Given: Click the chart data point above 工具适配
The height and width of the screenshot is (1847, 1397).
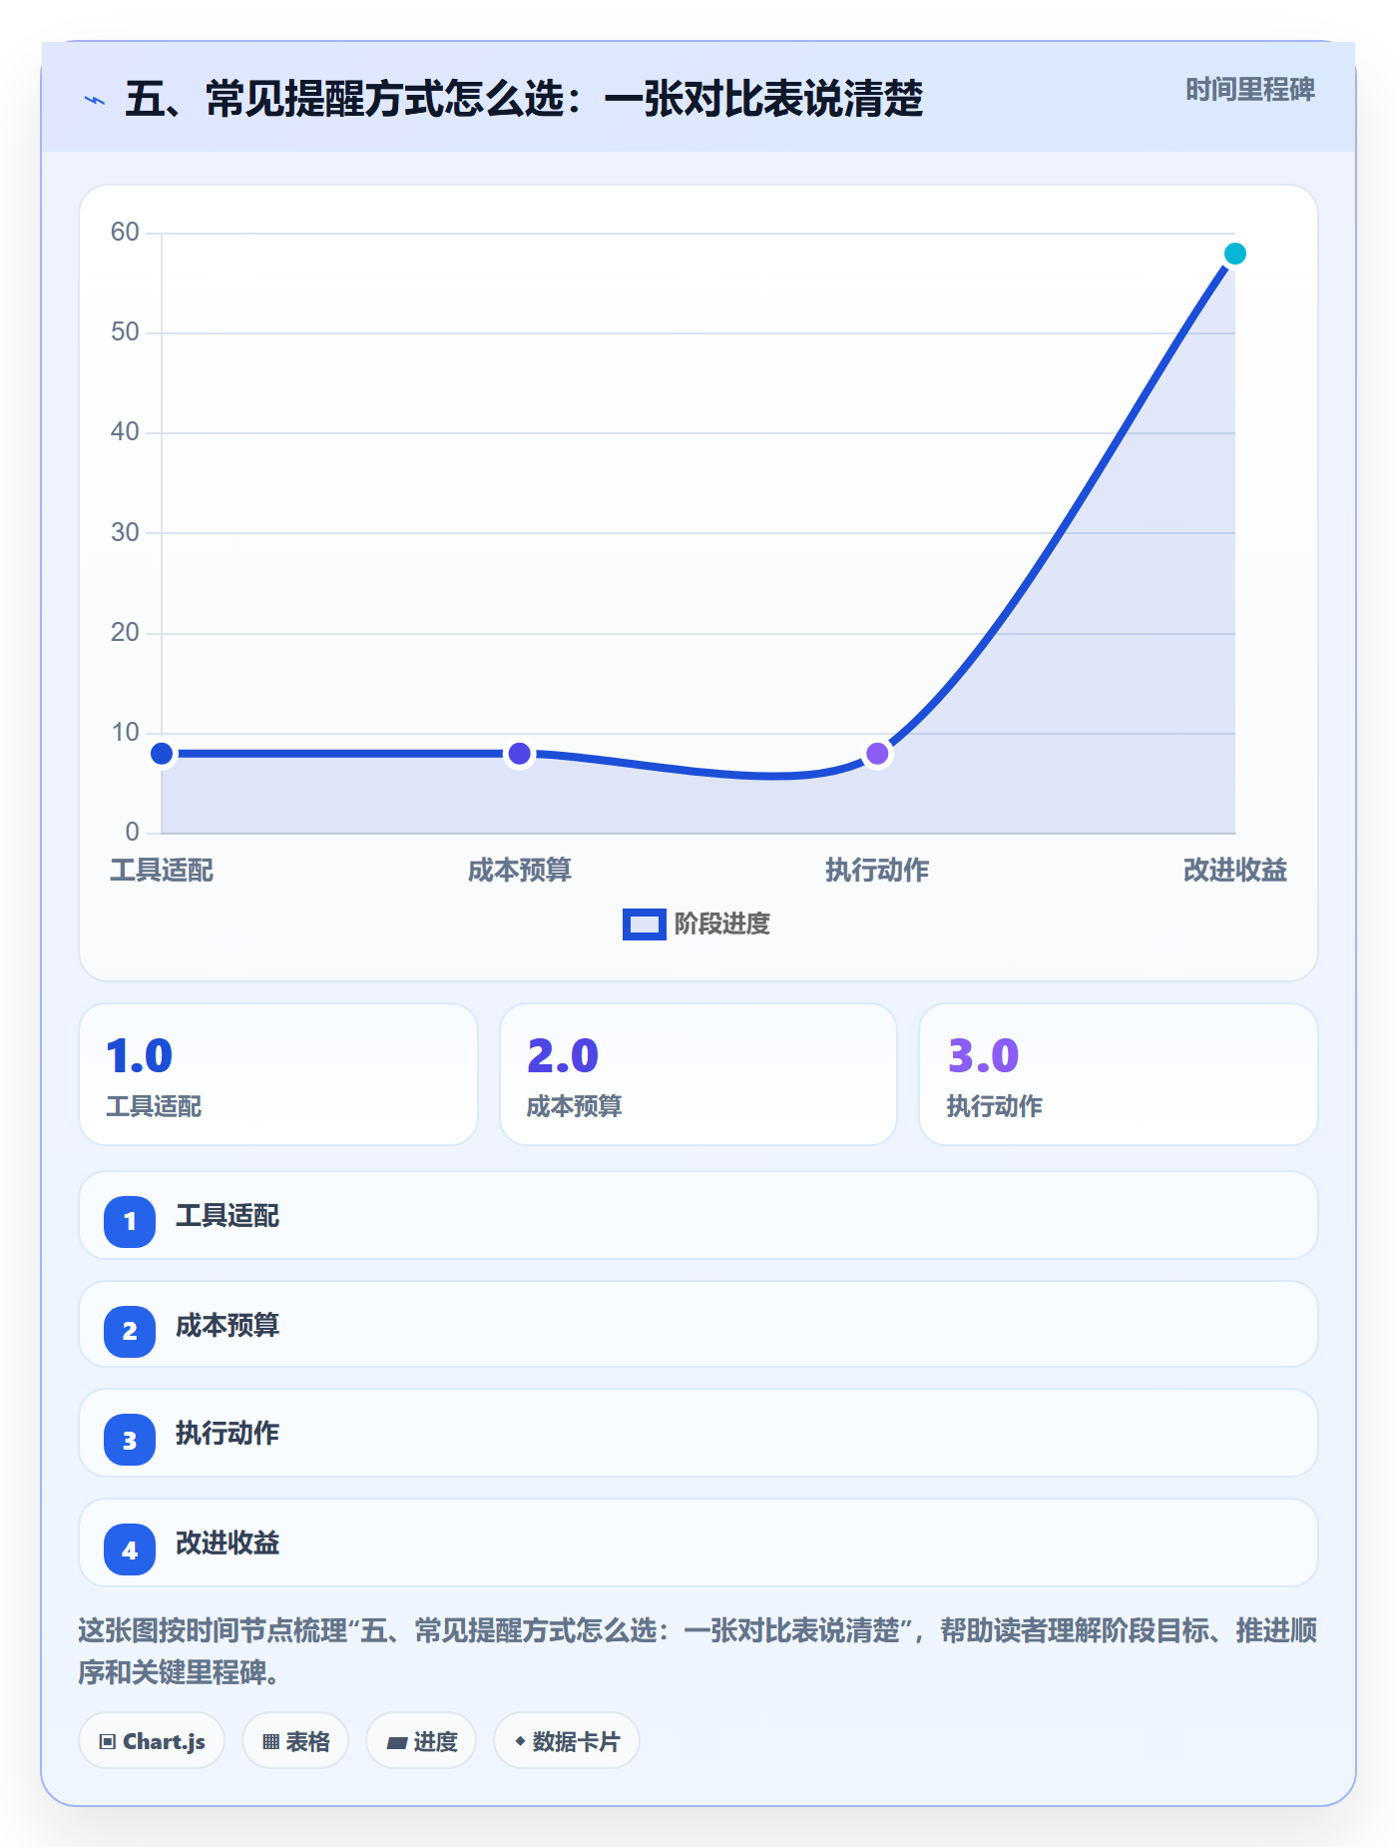Looking at the screenshot, I should click(x=162, y=753).
